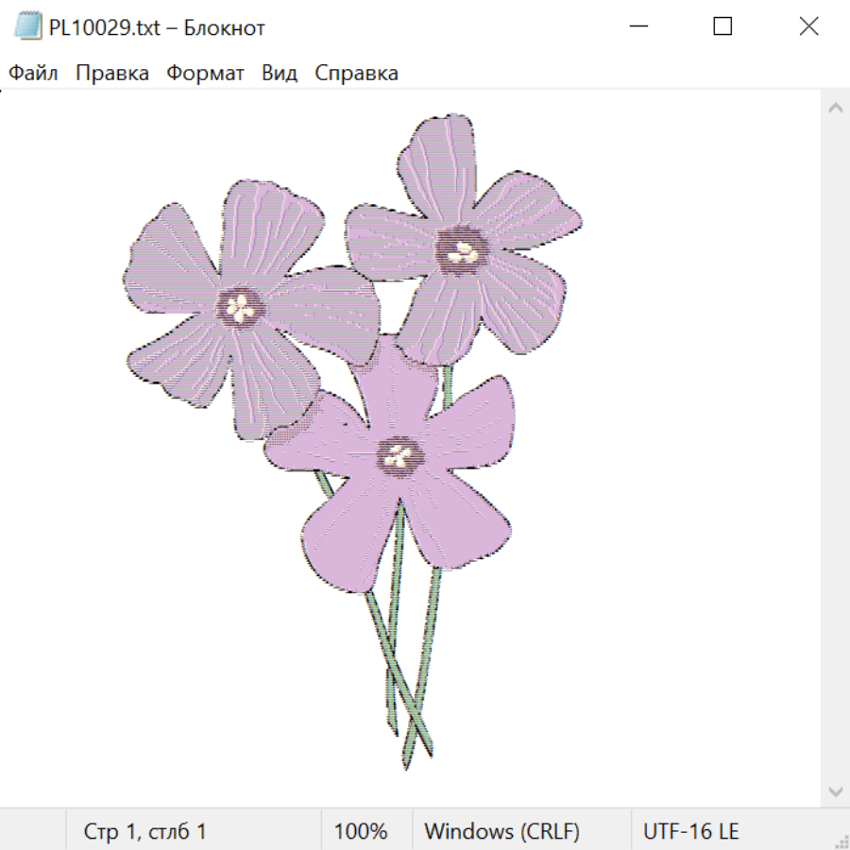Viewport: 850px width, 850px height.
Task: Place cursor on the left flower's center
Action: [x=242, y=305]
